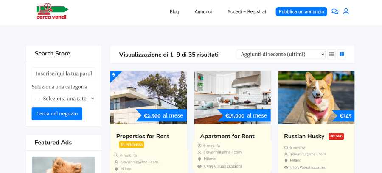The image size is (382, 173).
Task: Click the Pubblica un annuncio button
Action: [301, 12]
